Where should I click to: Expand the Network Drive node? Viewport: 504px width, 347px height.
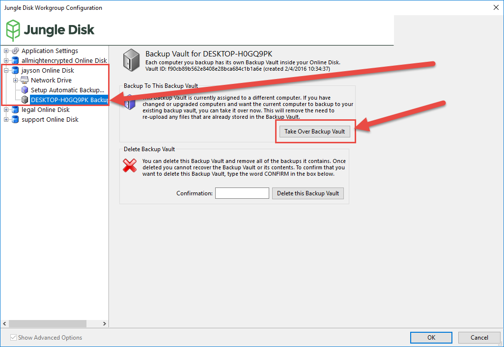15,80
